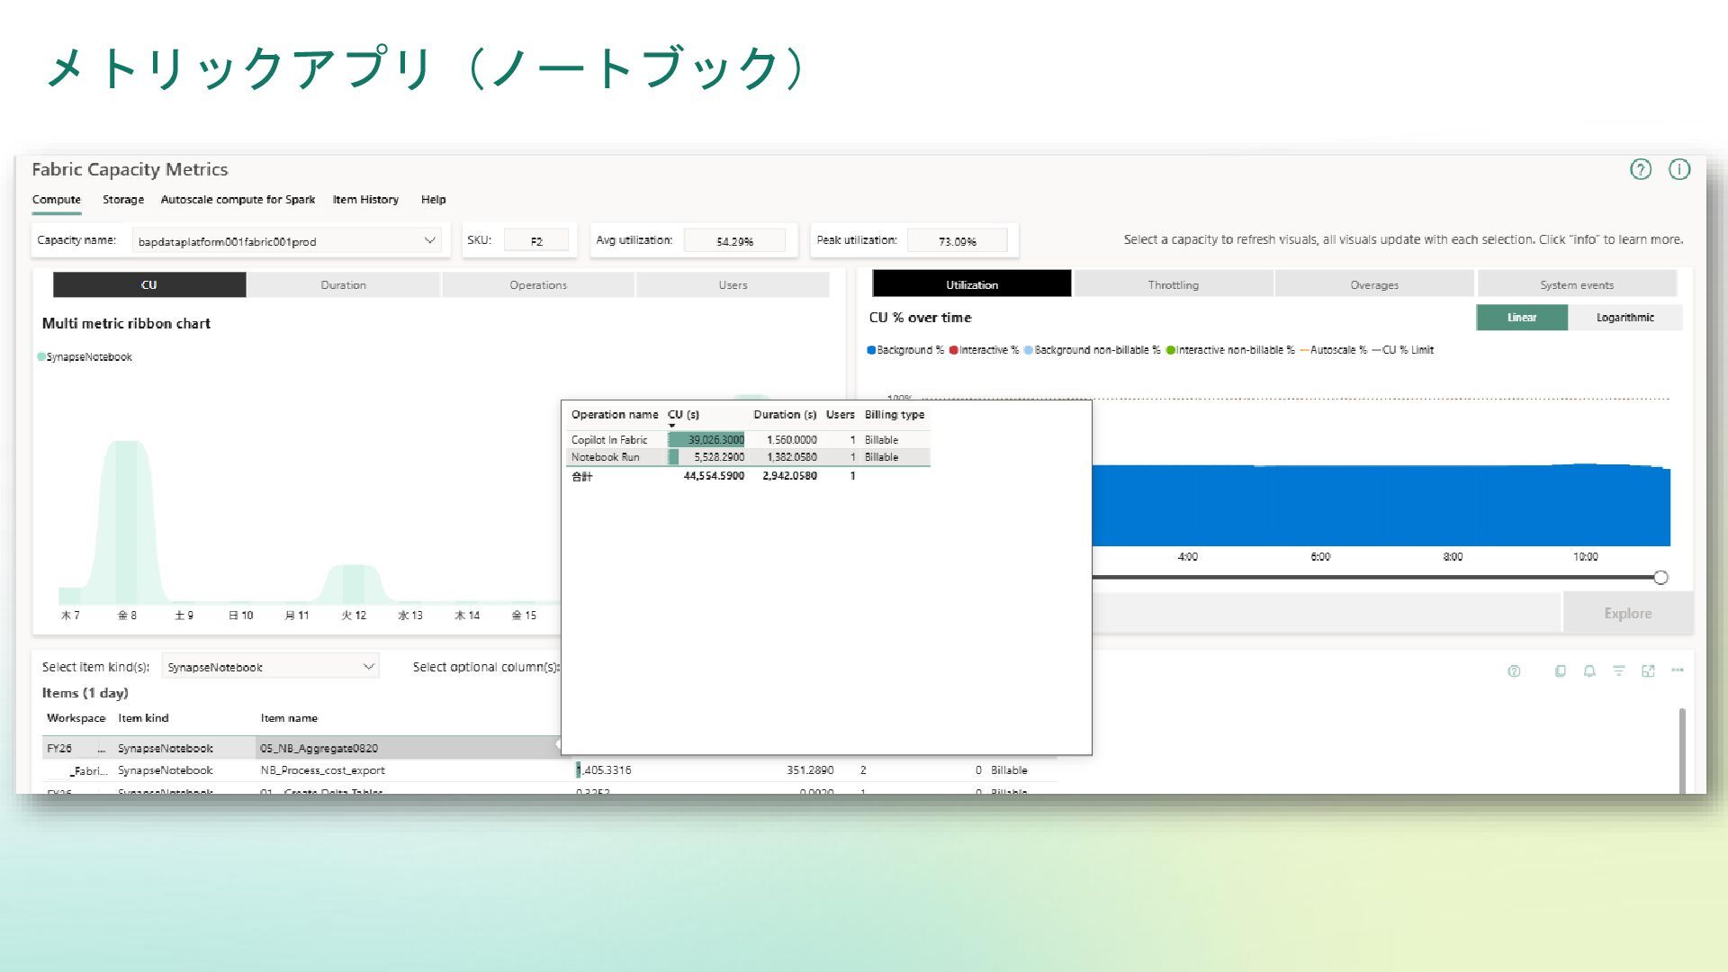This screenshot has height=972, width=1728.
Task: Click the 4:00 time axis label
Action: [x=1188, y=557]
